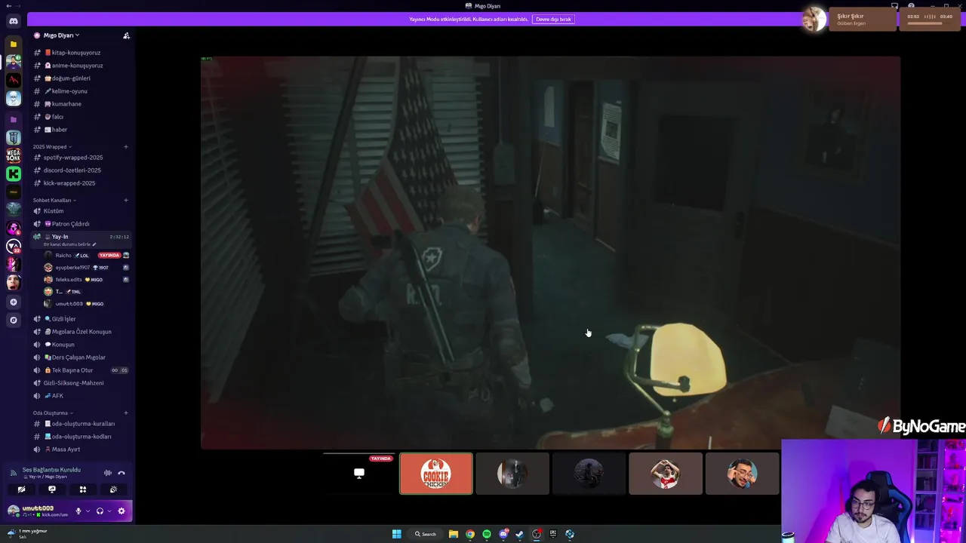Open oda-oluşturma-kuralları channel

click(x=82, y=424)
